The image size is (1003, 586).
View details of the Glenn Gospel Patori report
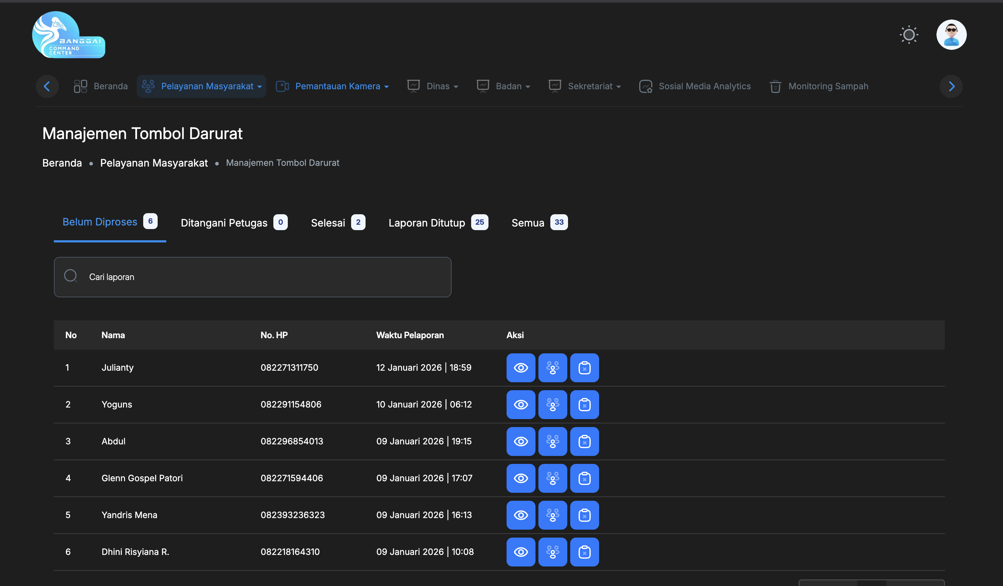click(521, 478)
